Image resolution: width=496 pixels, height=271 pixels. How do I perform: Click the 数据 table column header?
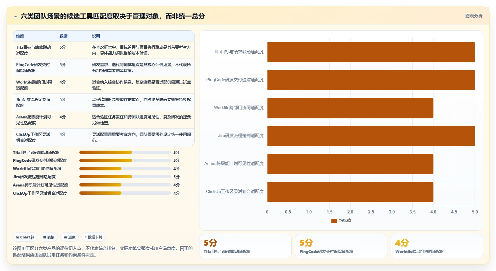tap(64, 36)
